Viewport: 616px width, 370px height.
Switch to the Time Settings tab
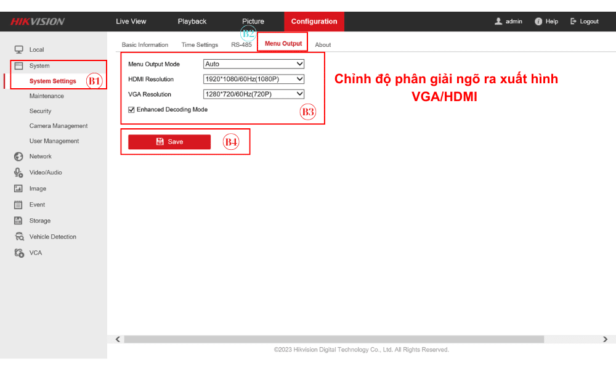pyautogui.click(x=200, y=45)
